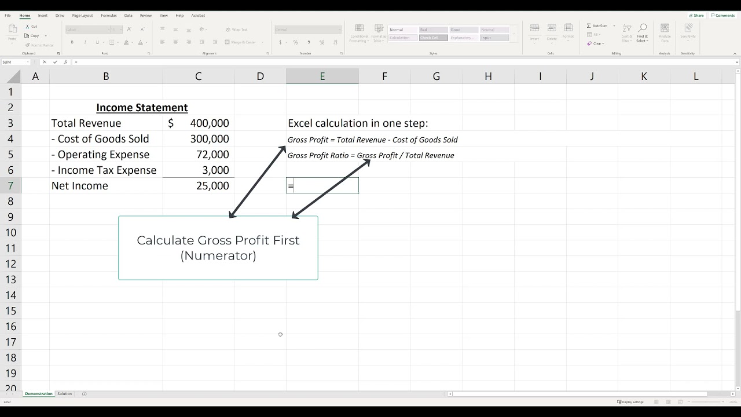
Task: Click the Find & Select magnifier
Action: pyautogui.click(x=642, y=28)
